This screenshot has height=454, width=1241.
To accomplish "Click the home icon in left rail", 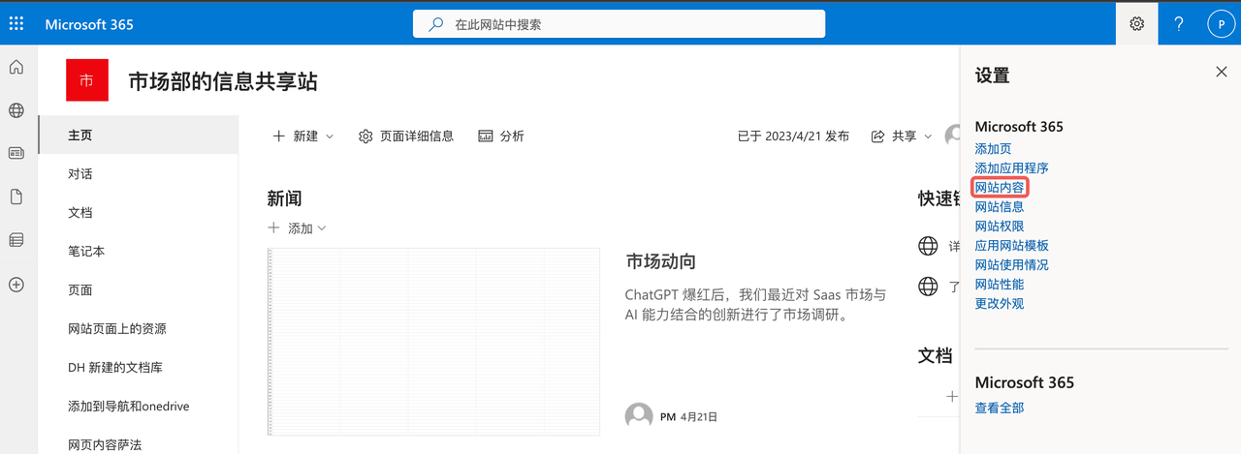I will point(16,68).
